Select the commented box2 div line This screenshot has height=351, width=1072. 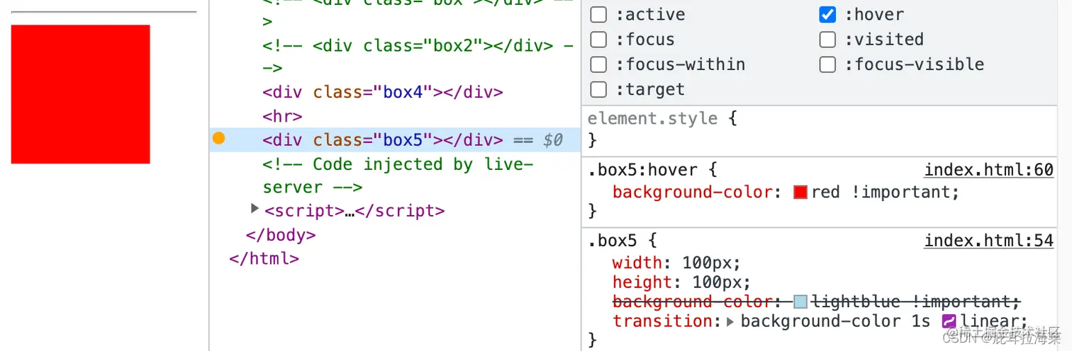click(418, 57)
